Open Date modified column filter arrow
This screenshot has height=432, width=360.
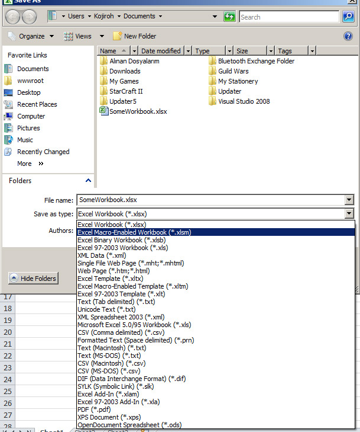pos(188,51)
